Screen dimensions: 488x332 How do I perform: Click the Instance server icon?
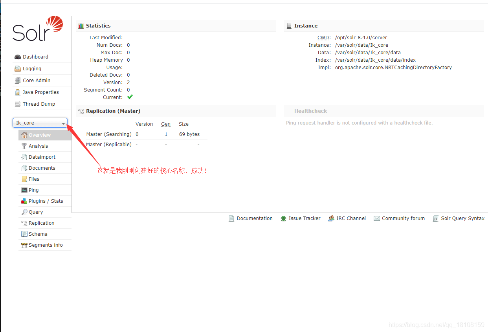[289, 26]
